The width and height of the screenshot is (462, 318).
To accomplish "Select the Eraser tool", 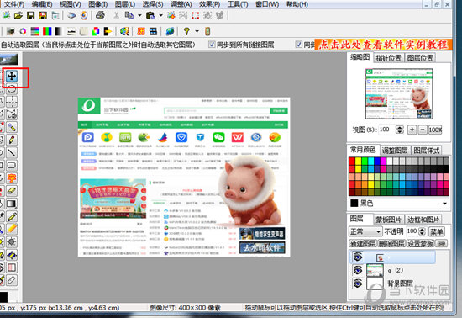I will 12,191.
